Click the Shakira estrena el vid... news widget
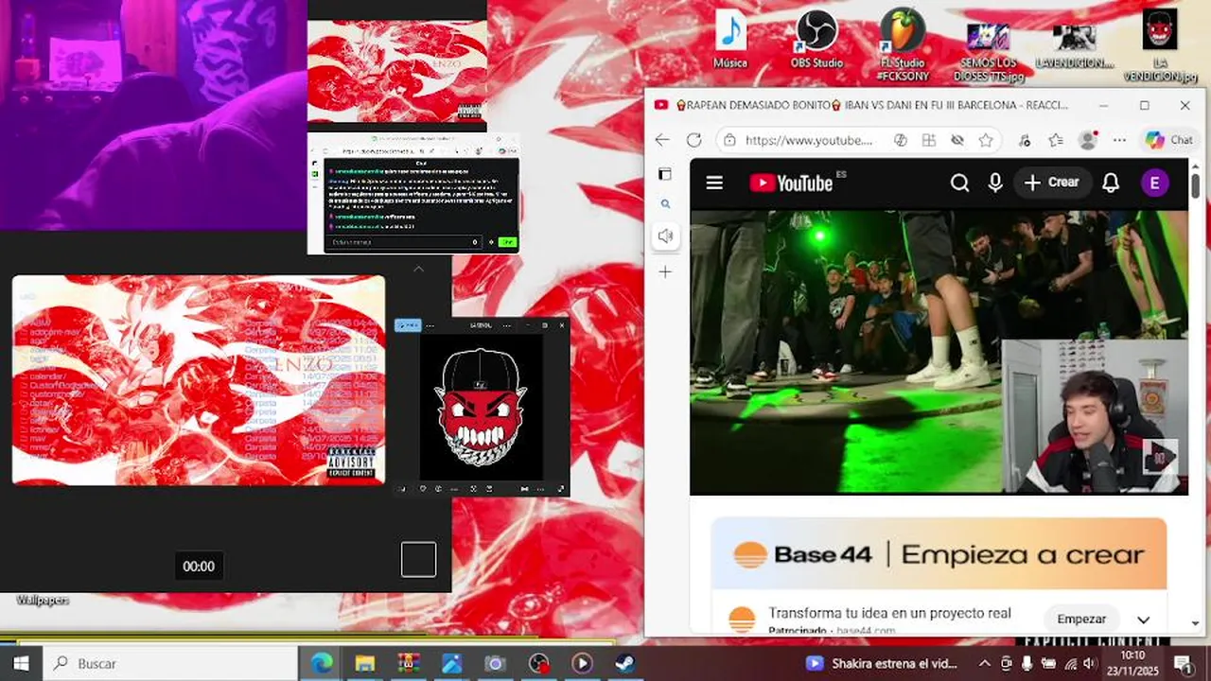This screenshot has height=681, width=1211. (x=883, y=663)
